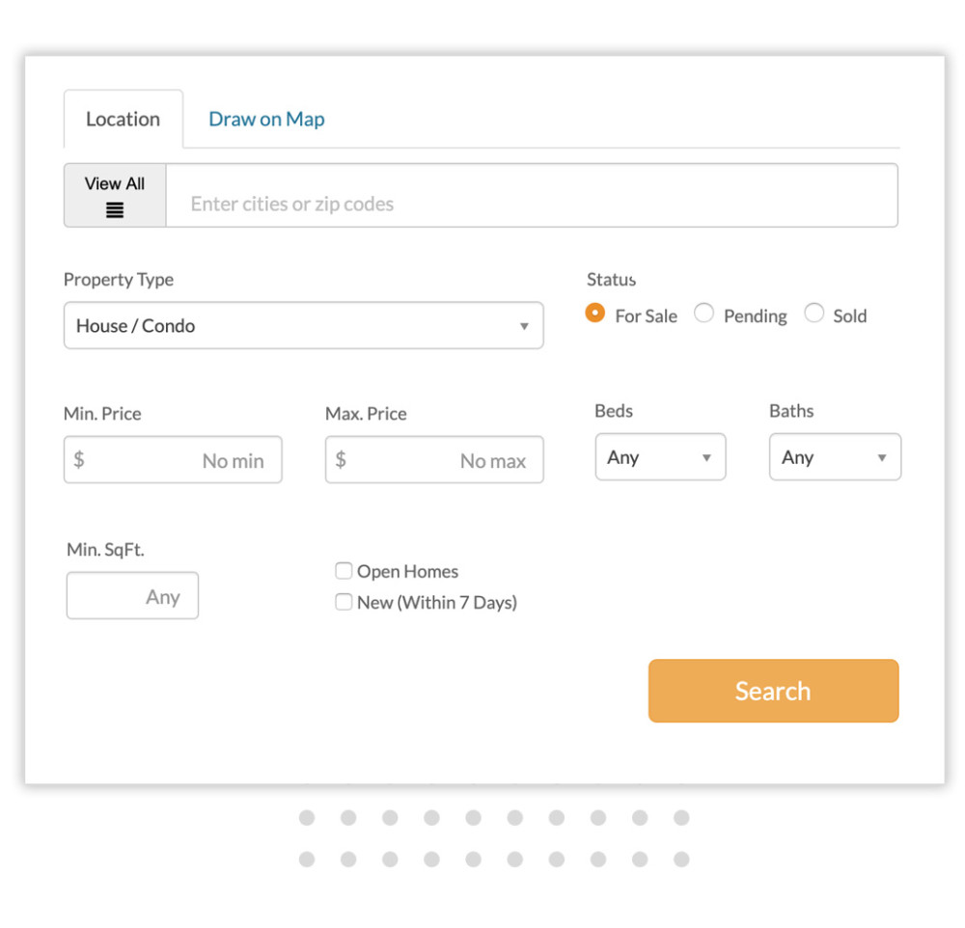Click the Min. SqFt. Any field
Viewport: 965px width, 928px height.
pos(132,596)
